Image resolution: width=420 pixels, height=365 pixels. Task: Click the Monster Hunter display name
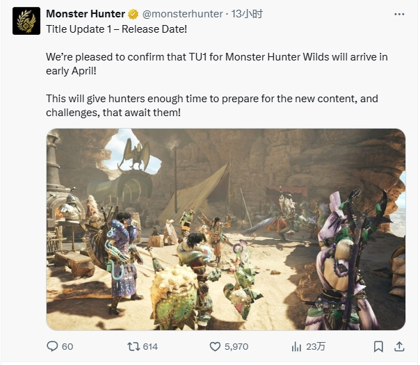coord(86,14)
